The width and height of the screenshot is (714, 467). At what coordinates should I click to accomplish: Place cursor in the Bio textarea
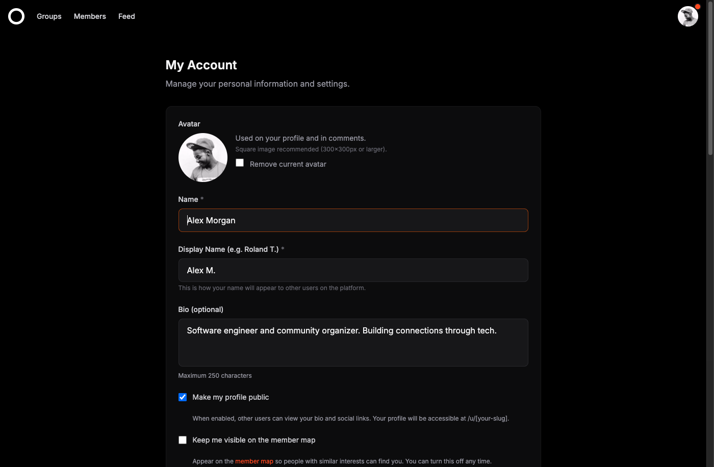(x=353, y=343)
